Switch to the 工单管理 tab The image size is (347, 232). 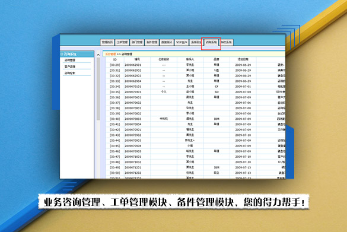[x=122, y=42]
